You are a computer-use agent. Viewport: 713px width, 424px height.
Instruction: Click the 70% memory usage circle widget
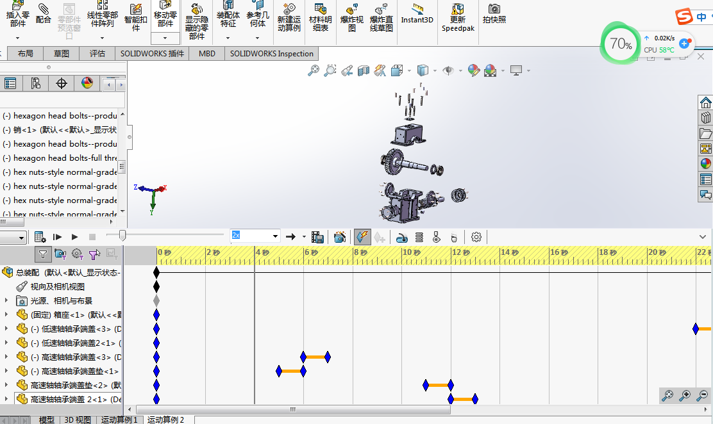[x=621, y=44]
